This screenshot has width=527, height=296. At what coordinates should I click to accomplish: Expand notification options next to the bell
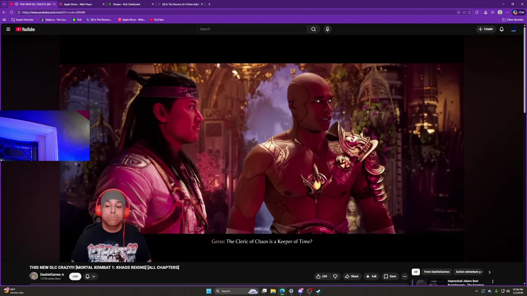(93, 276)
